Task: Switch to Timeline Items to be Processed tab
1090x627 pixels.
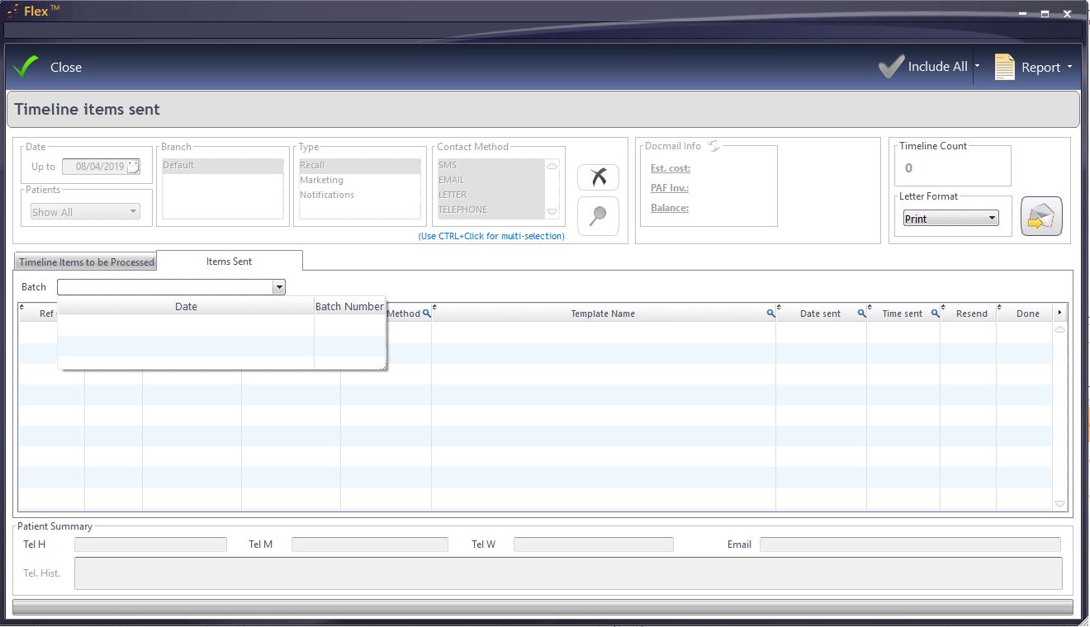Action: 86,262
